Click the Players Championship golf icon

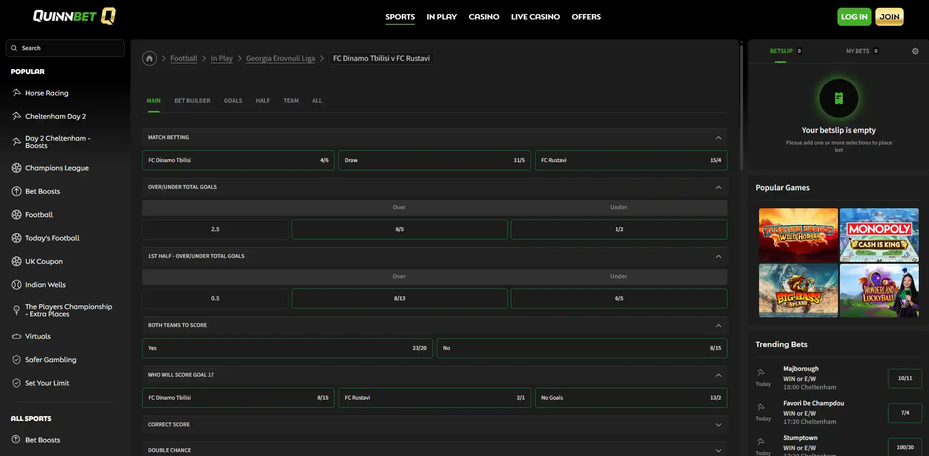[x=17, y=310]
